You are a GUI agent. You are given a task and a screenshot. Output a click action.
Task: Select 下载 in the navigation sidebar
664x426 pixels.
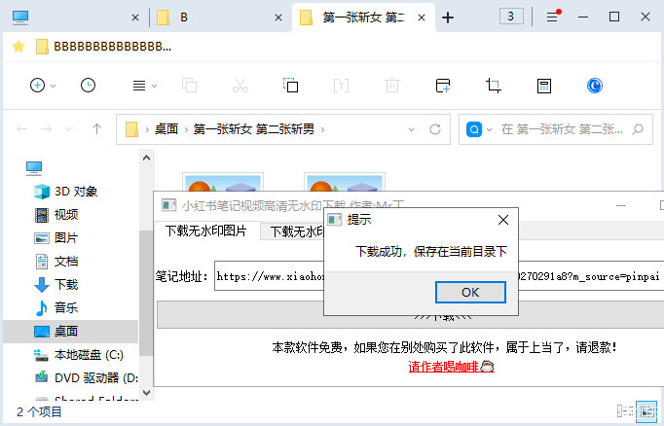[66, 284]
